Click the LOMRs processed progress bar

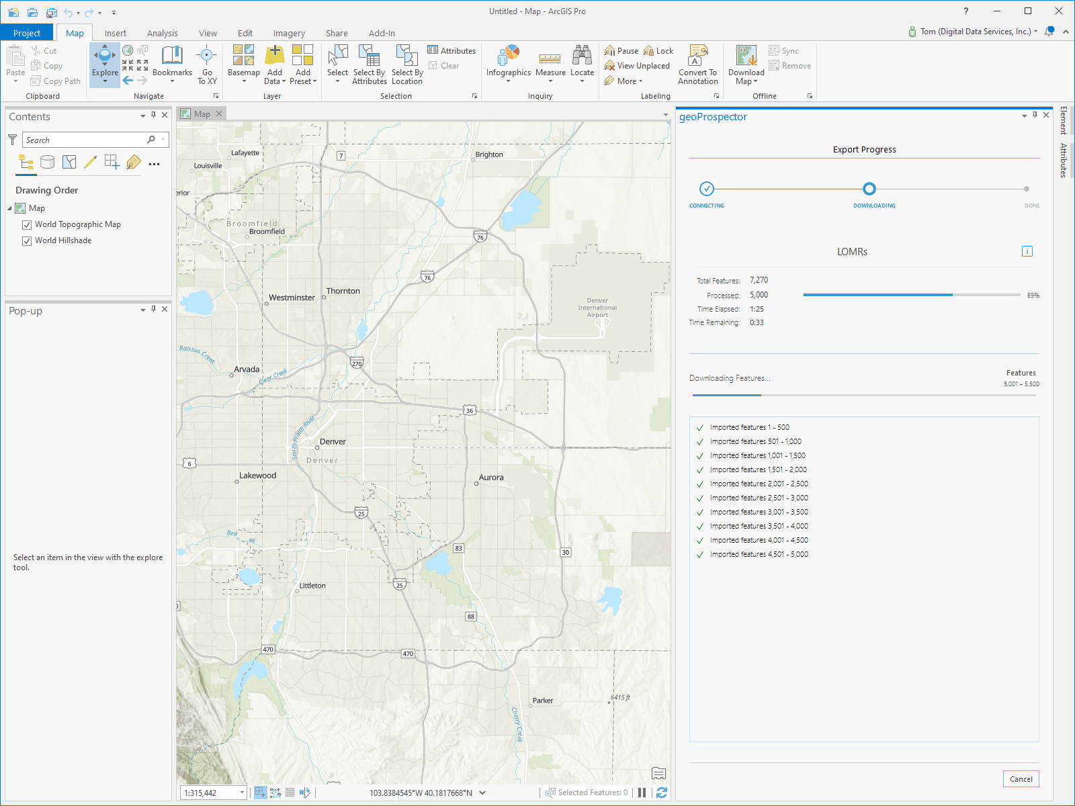[x=912, y=295]
